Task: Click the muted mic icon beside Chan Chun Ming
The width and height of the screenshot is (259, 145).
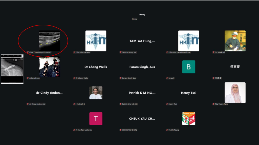Action: coord(28,52)
